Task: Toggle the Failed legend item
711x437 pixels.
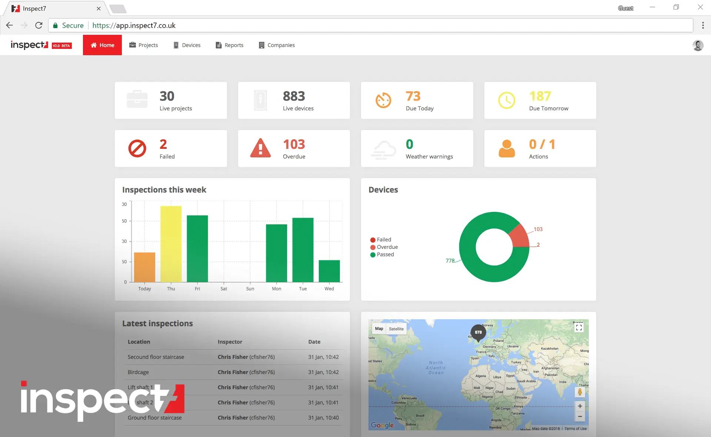Action: click(x=381, y=240)
